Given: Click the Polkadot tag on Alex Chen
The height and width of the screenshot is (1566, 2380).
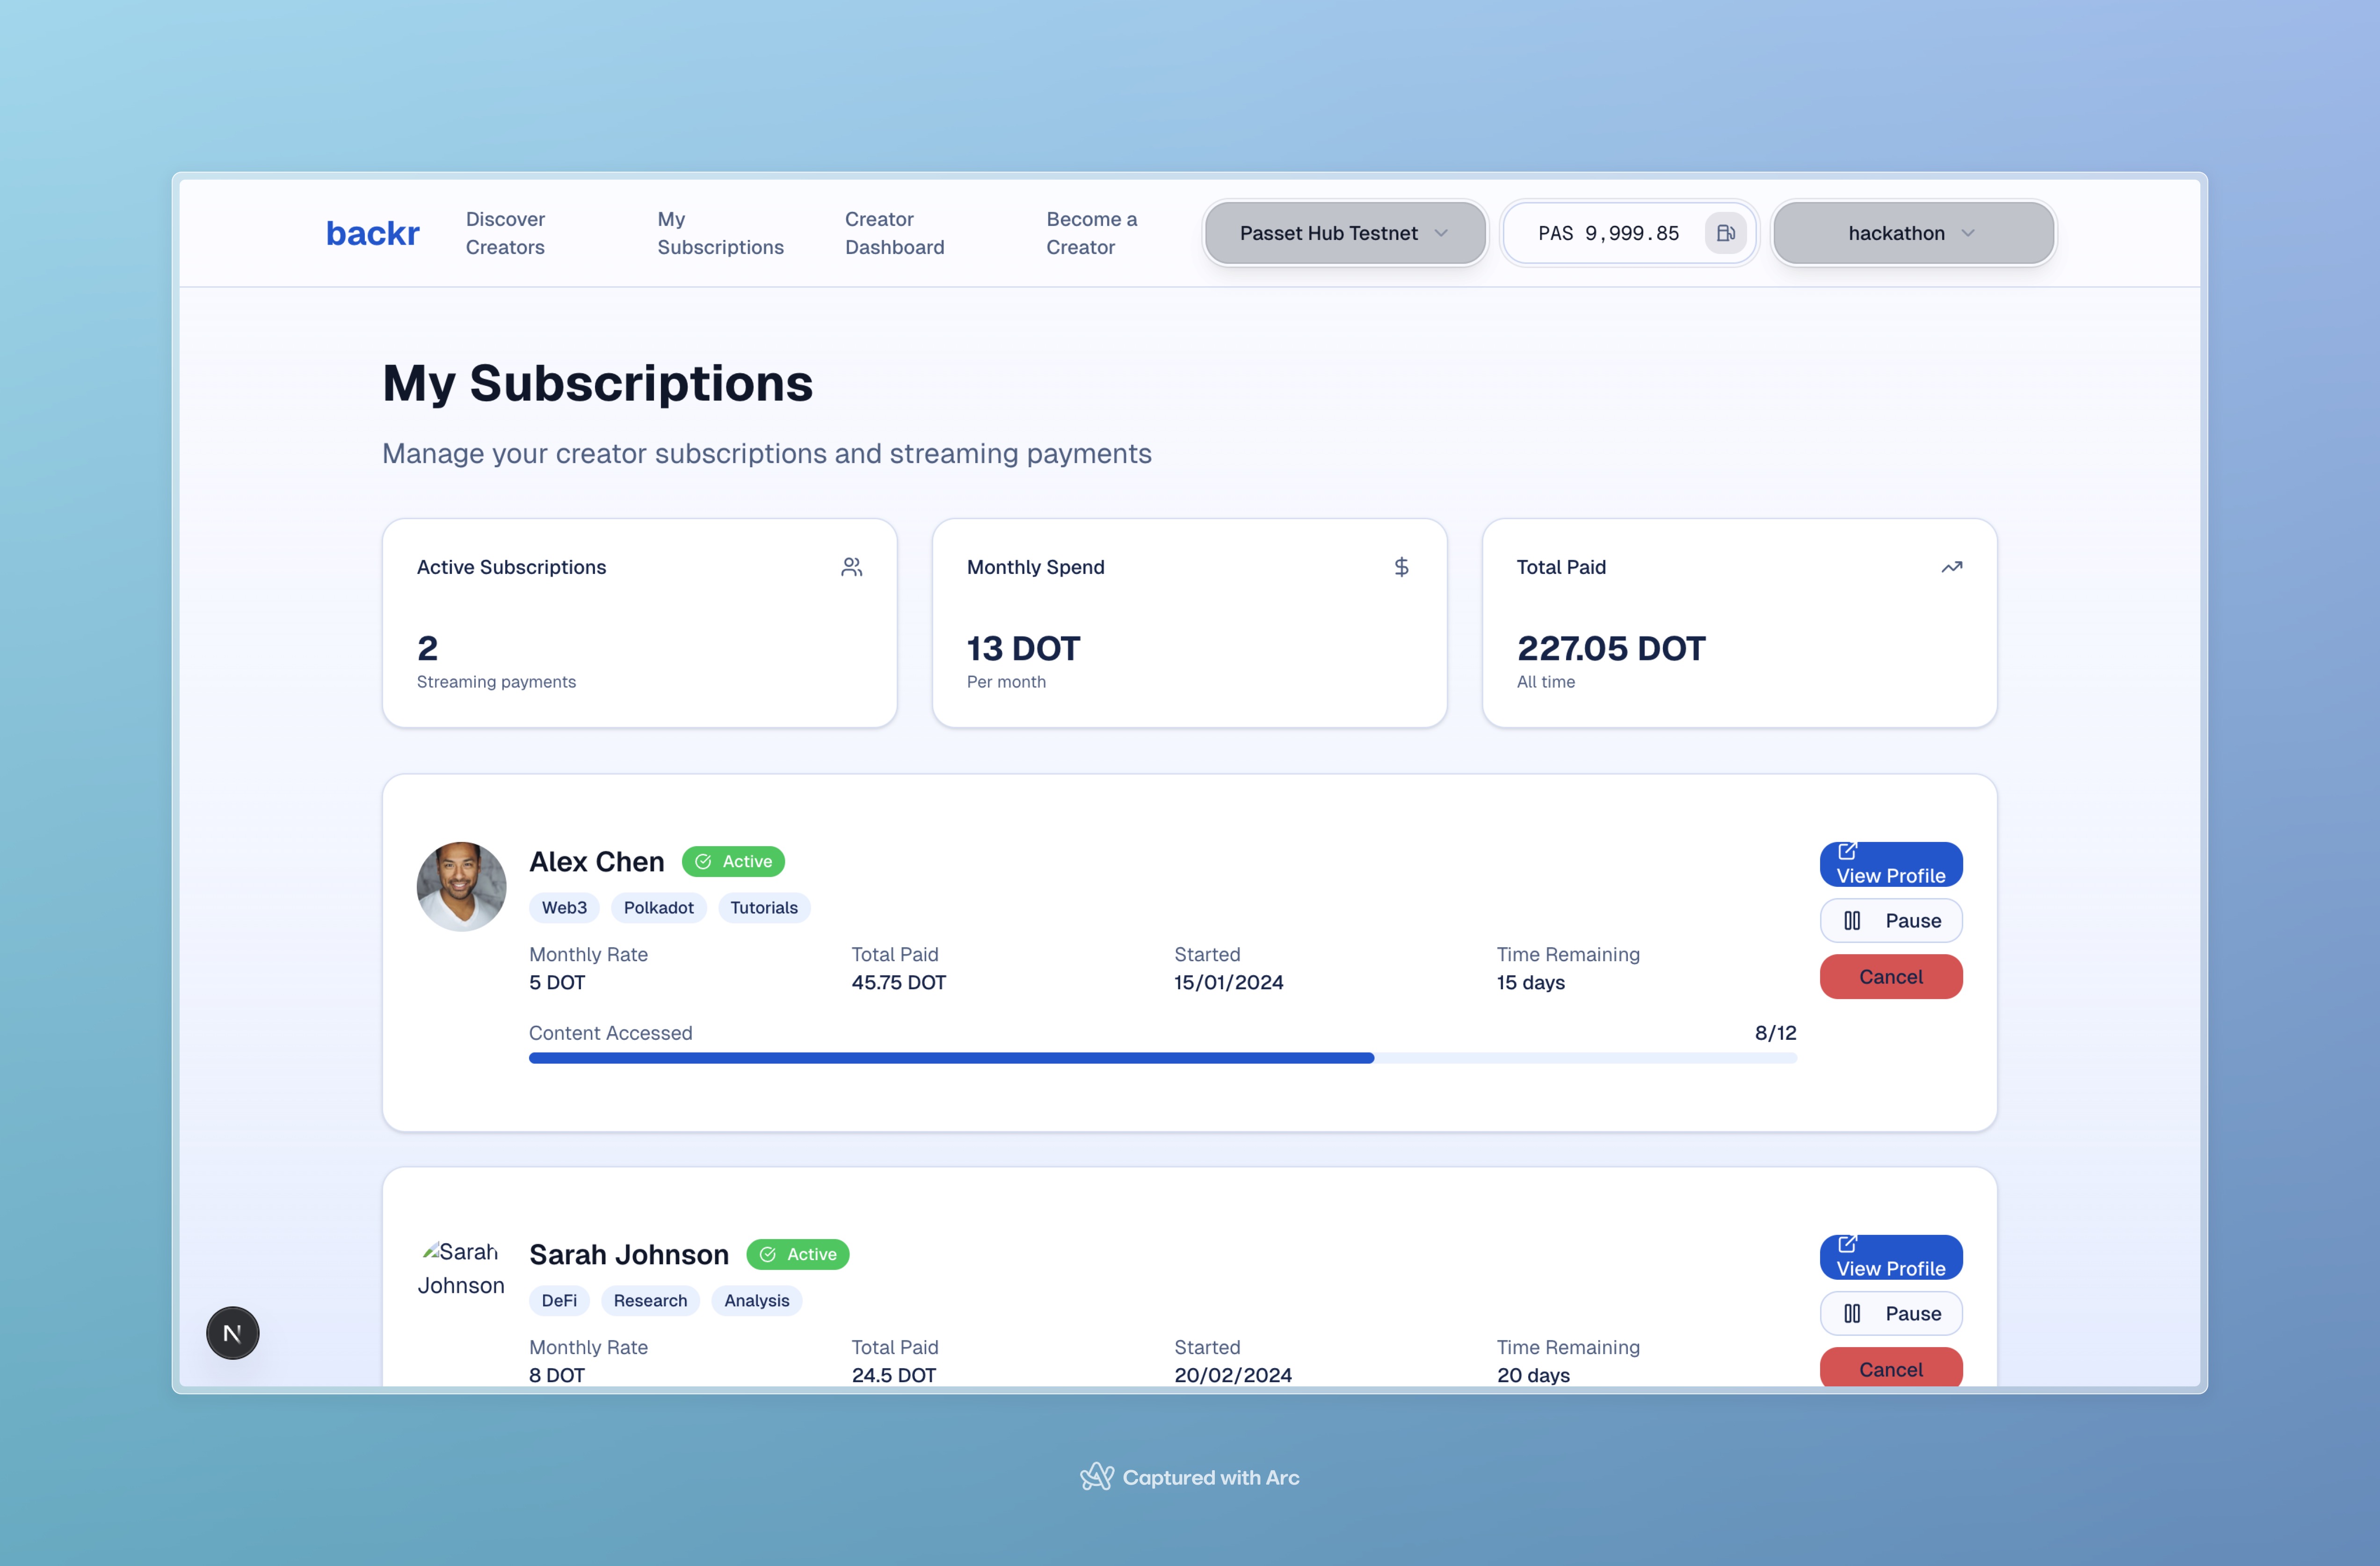Looking at the screenshot, I should pyautogui.click(x=658, y=907).
